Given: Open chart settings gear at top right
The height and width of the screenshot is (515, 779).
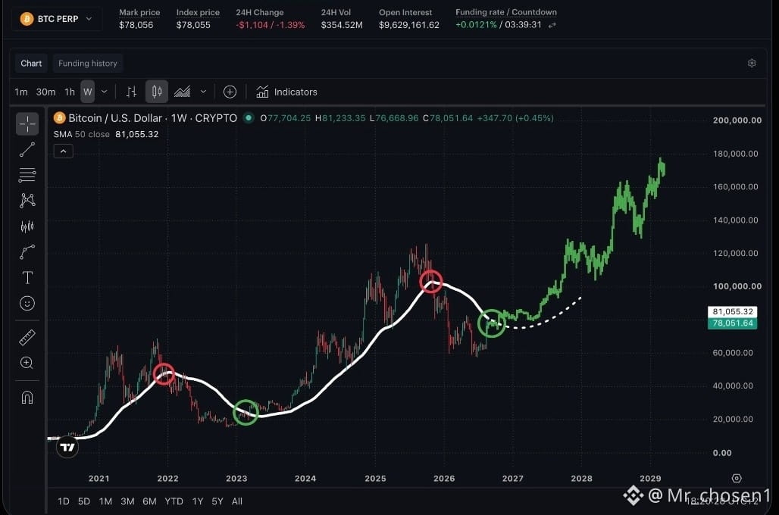Looking at the screenshot, I should [x=752, y=63].
